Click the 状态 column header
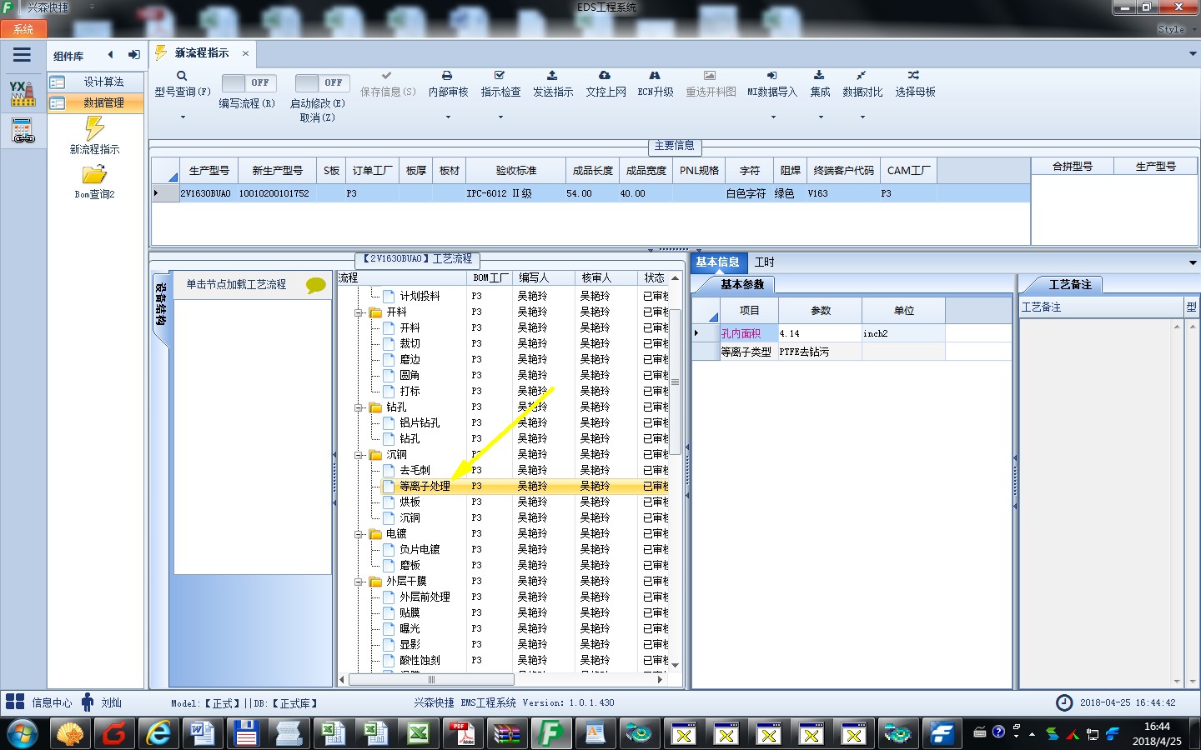Screen dimensions: 1201x750 [654, 277]
